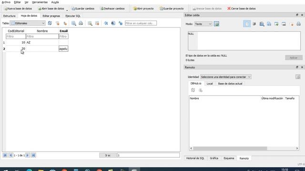The height and width of the screenshot is (171, 305).
Task: Open the Archivo menu
Action: 6,2
